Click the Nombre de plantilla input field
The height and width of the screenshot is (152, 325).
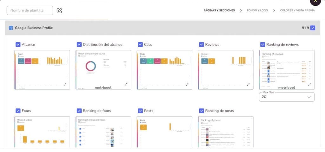pos(30,10)
